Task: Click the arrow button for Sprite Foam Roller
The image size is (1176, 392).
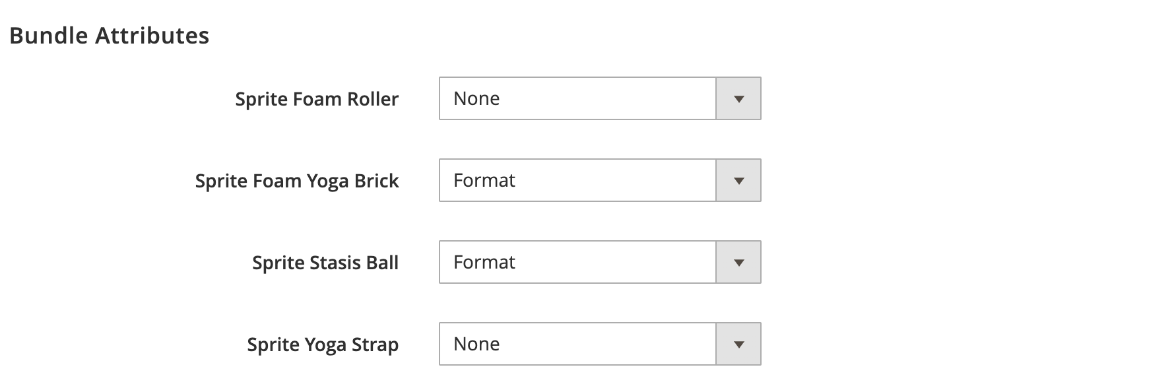Action: (x=738, y=99)
